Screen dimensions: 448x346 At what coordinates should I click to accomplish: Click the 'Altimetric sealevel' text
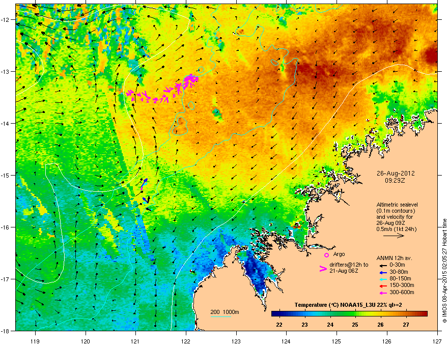(x=397, y=205)
